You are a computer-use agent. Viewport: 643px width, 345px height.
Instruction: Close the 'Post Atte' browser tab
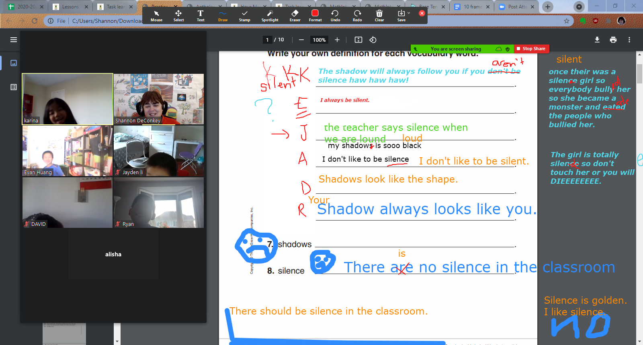click(532, 7)
